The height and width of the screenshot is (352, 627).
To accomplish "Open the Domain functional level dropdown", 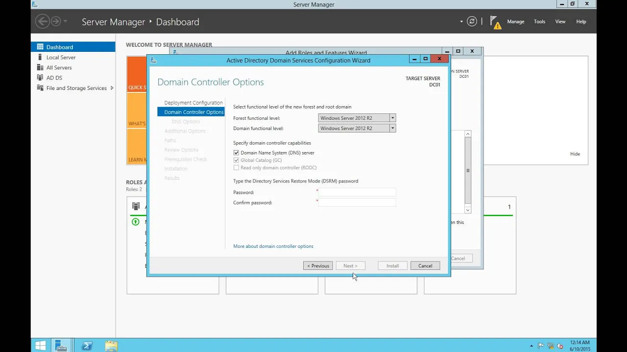I will [x=357, y=128].
